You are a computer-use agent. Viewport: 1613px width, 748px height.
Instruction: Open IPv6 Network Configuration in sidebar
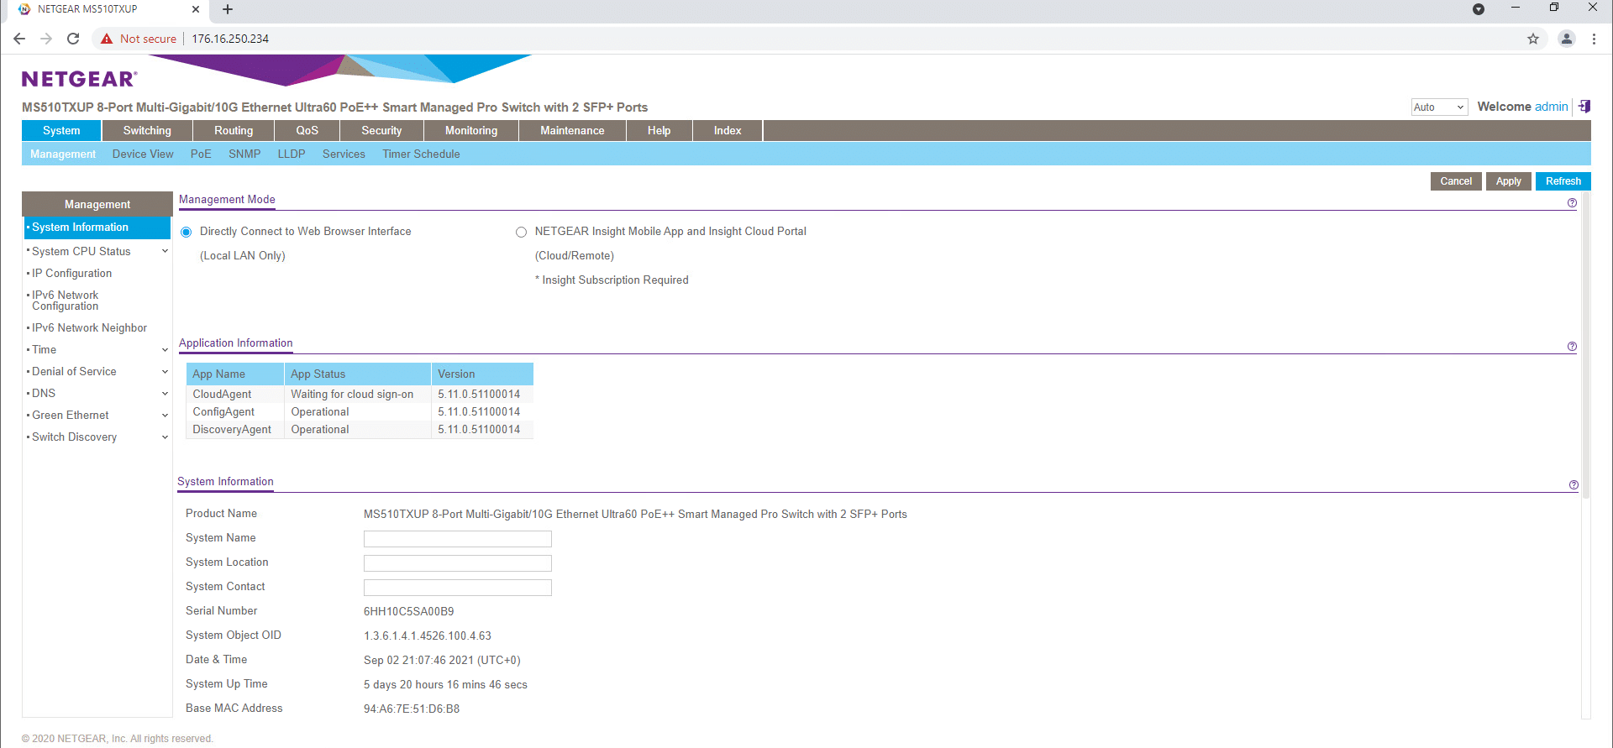66,301
